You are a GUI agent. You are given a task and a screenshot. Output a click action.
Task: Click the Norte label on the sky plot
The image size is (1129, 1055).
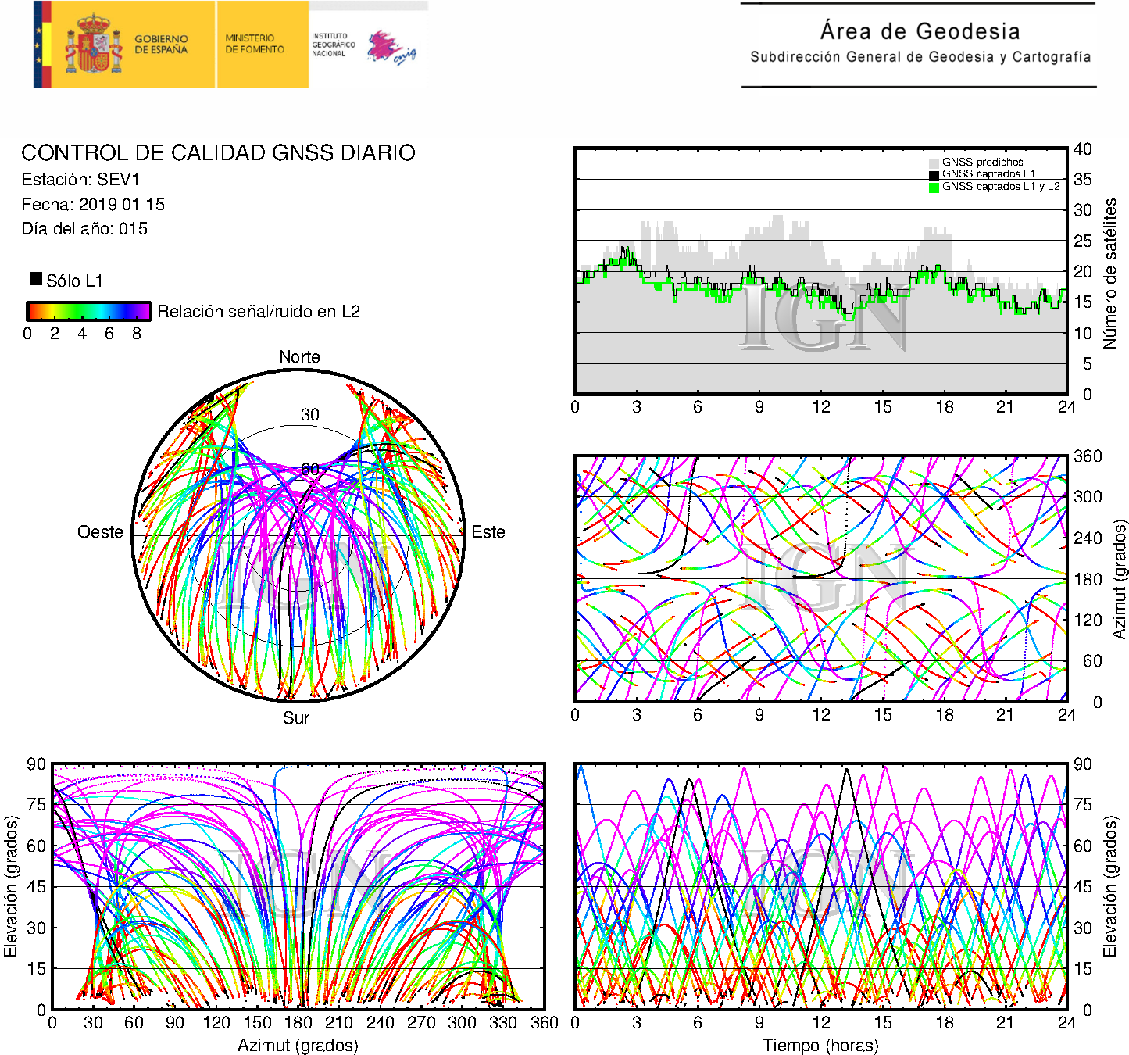[299, 357]
